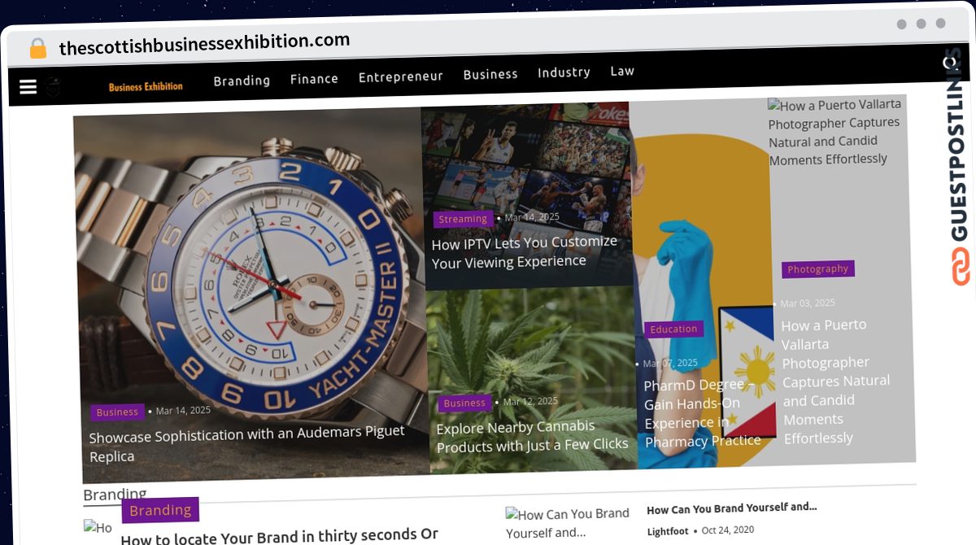Viewport: 976px width, 545px height.
Task: Select Entrepreneur in the navigation bar
Action: [x=401, y=76]
